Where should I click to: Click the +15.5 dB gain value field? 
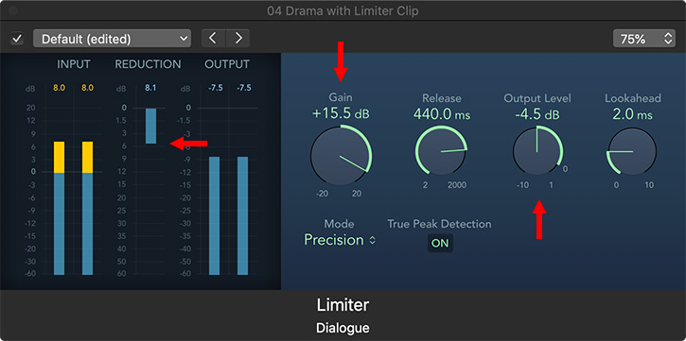pyautogui.click(x=341, y=113)
